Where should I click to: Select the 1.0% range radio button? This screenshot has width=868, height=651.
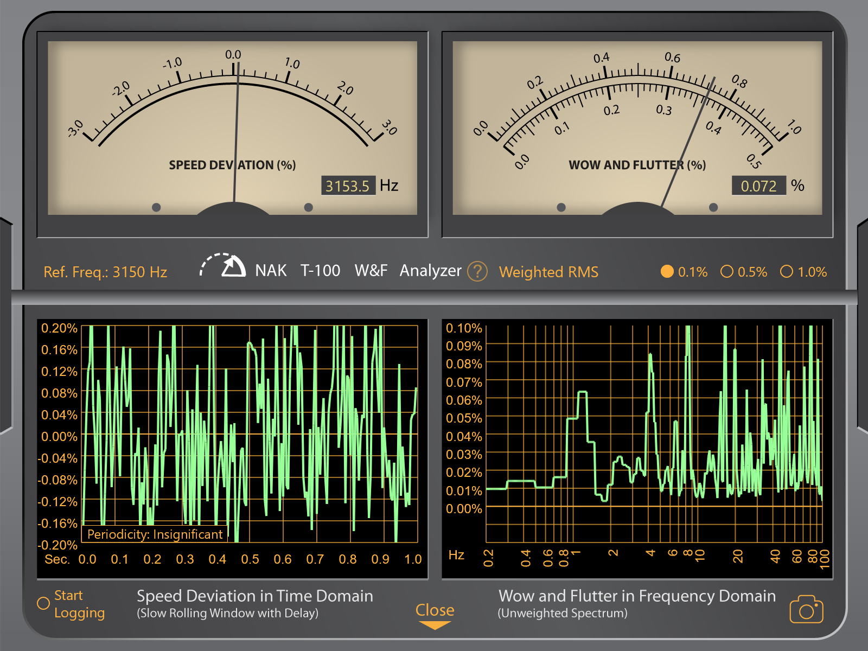(x=786, y=271)
